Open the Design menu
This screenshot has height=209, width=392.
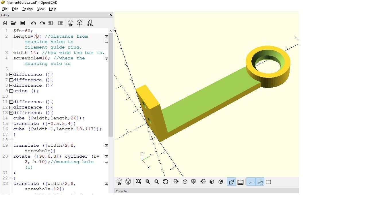tap(28, 9)
